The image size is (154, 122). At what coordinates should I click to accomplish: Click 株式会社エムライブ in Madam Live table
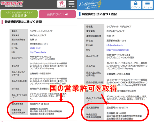coord(115,31)
